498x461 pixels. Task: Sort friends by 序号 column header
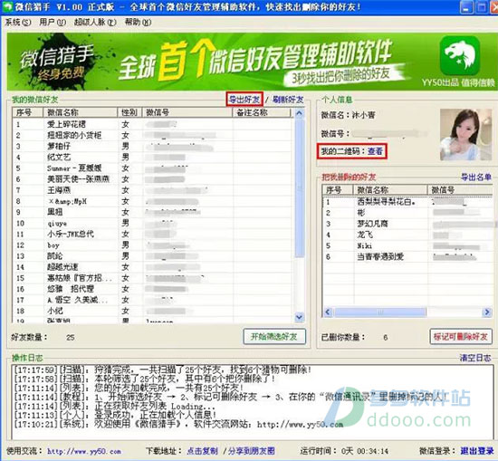coord(28,112)
